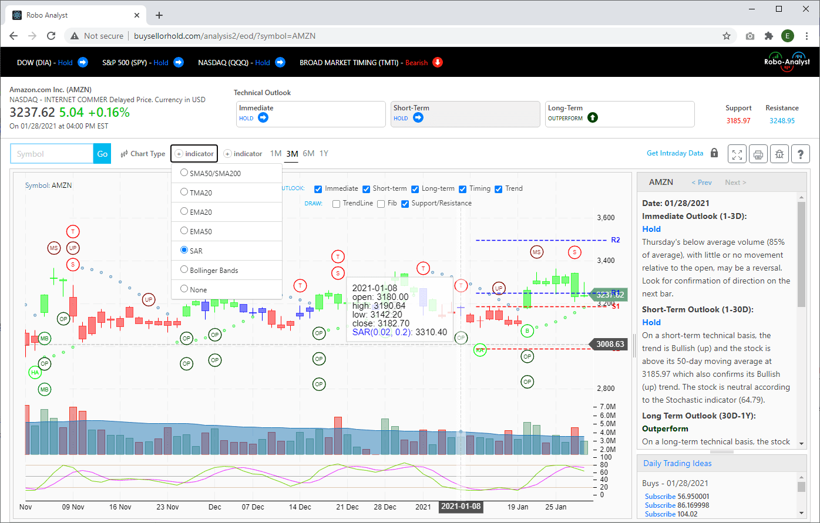Click the Subscribe link for 56.950001
Viewport: 820px width, 523px height.
(x=660, y=497)
